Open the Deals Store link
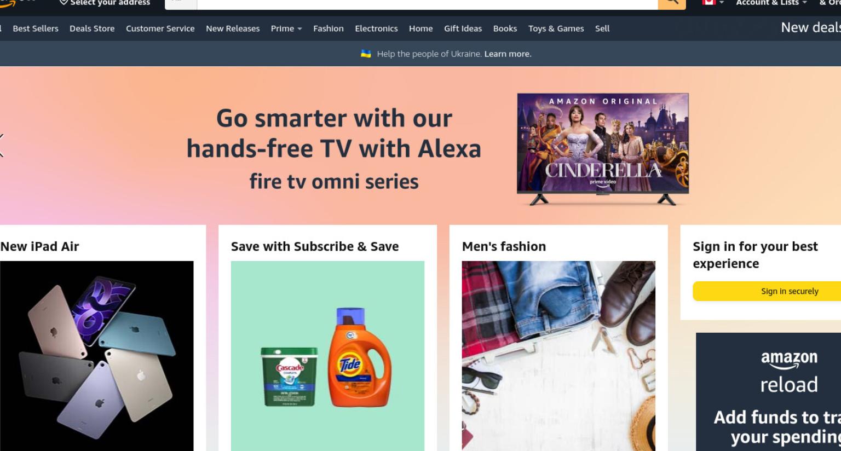 tap(92, 28)
